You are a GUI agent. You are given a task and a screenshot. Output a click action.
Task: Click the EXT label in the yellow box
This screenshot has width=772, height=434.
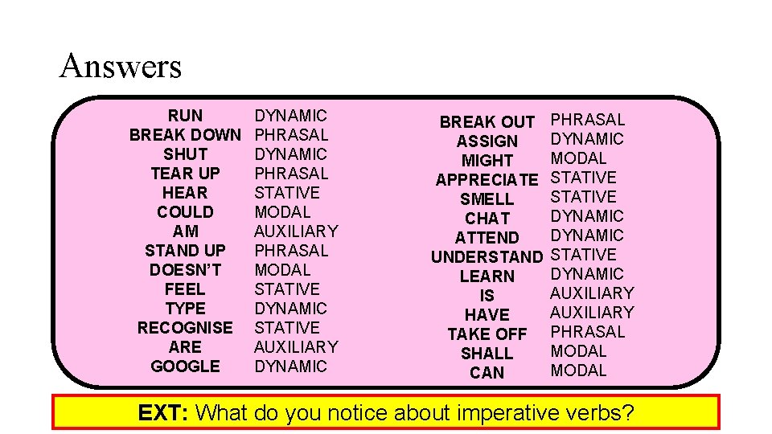click(163, 413)
